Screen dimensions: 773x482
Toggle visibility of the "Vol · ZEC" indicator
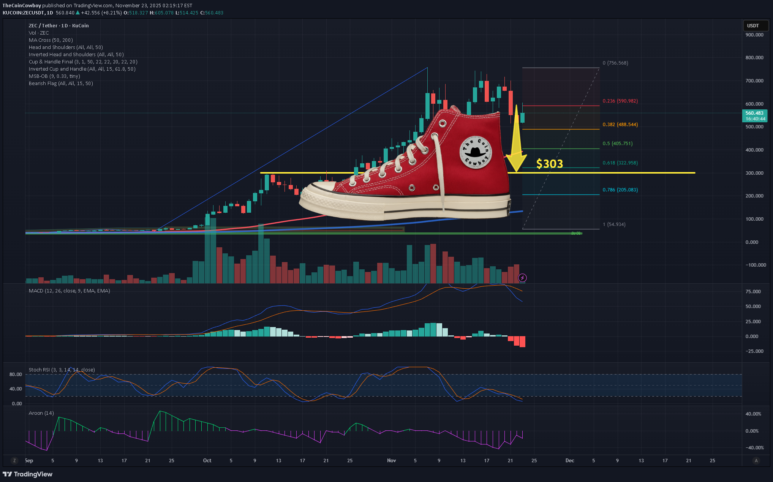pos(38,33)
